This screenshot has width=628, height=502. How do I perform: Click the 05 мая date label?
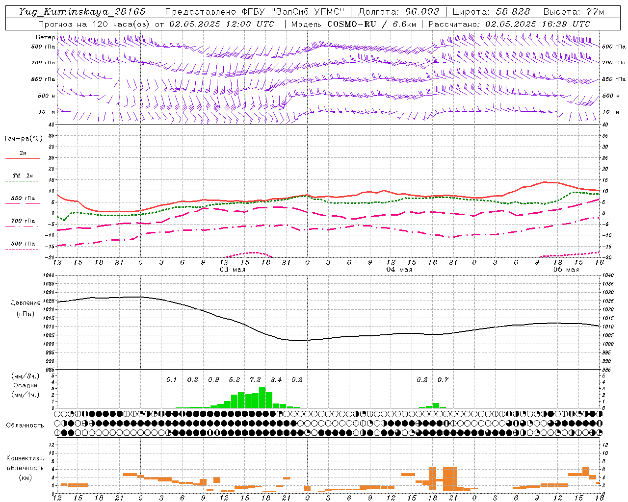click(566, 269)
